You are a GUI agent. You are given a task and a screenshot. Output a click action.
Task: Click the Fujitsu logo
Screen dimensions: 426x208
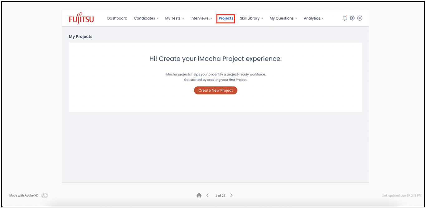click(x=81, y=18)
